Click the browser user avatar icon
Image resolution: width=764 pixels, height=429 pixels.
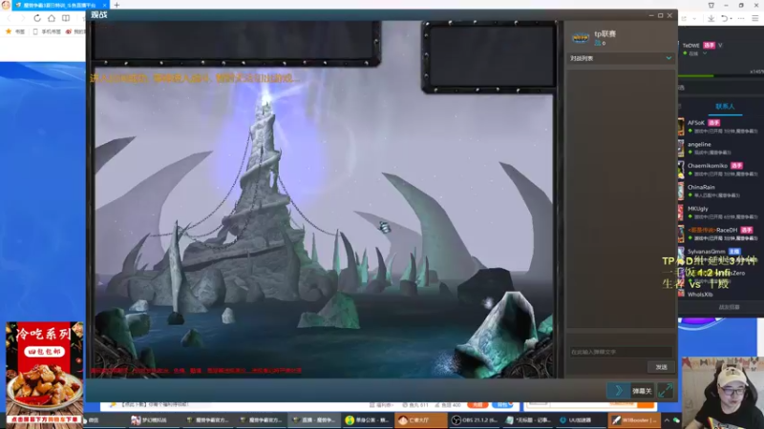pyautogui.click(x=6, y=5)
